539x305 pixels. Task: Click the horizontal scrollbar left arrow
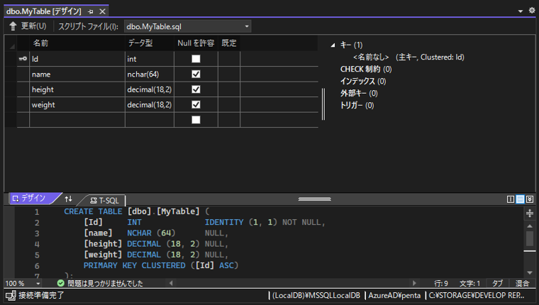(171, 283)
